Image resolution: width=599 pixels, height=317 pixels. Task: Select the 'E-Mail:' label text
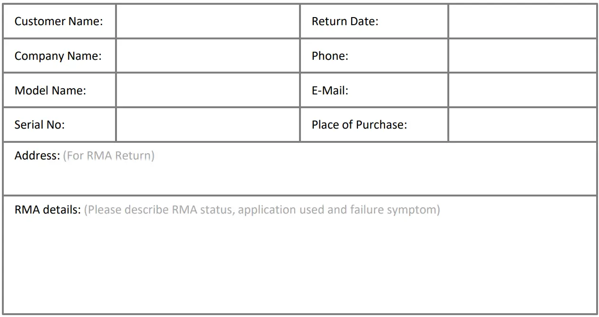(329, 90)
